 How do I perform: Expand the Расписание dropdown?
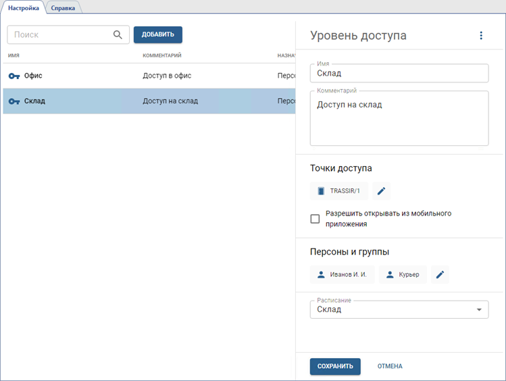pos(479,309)
